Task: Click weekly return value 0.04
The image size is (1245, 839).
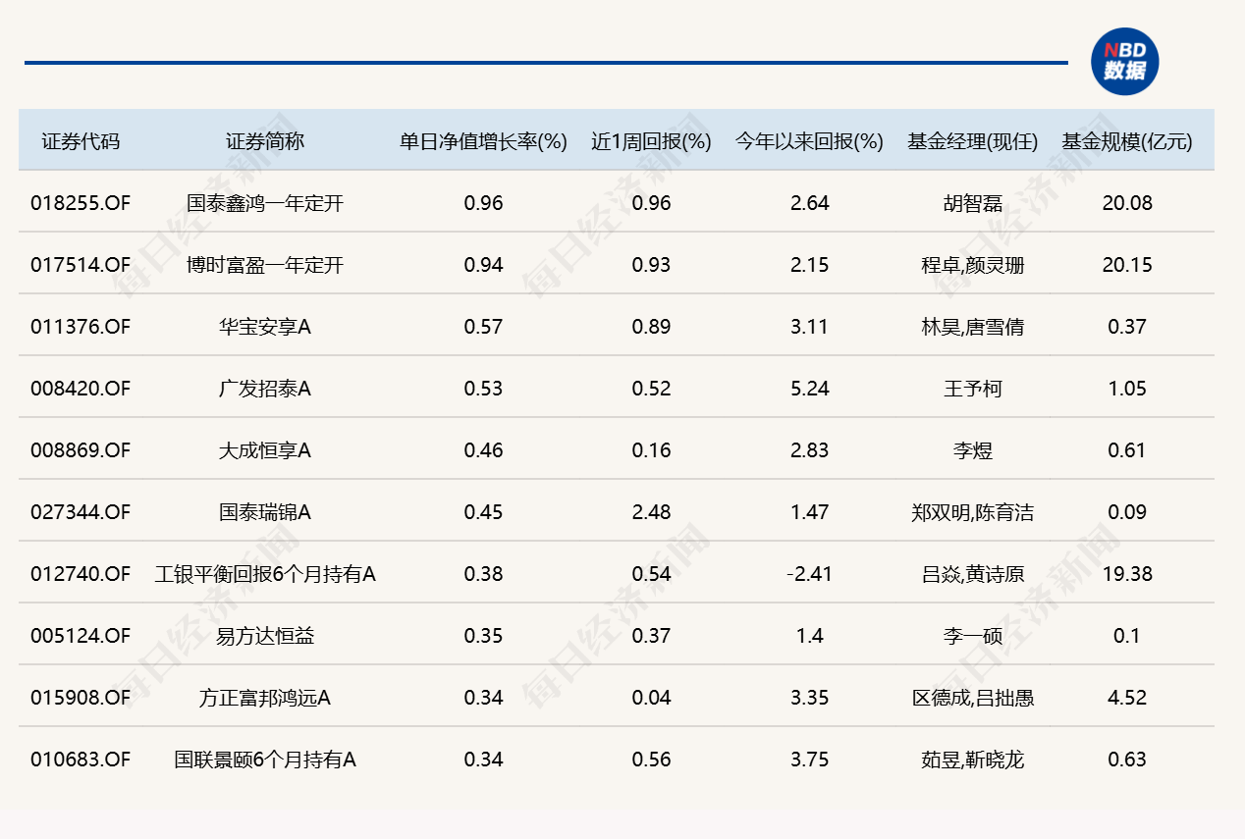Action: [x=651, y=698]
